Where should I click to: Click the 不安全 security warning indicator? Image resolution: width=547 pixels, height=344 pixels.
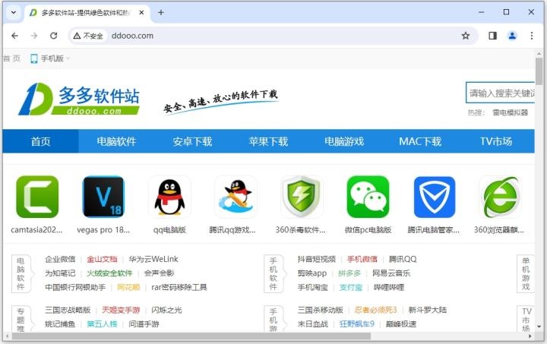pyautogui.click(x=88, y=36)
